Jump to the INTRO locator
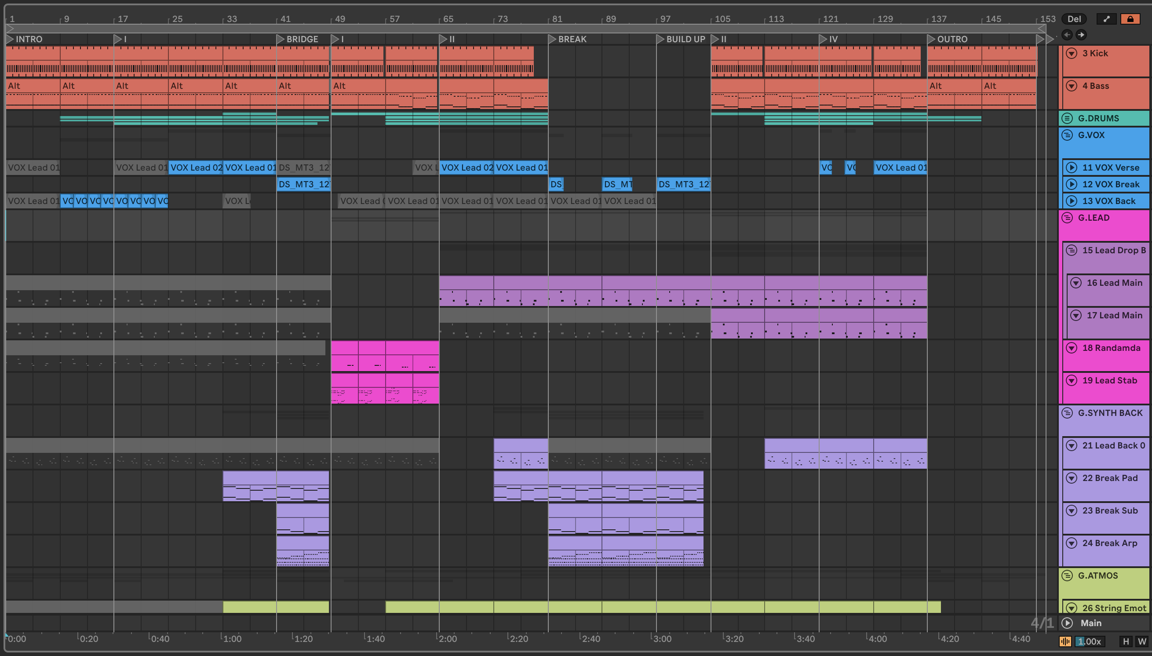 click(10, 39)
